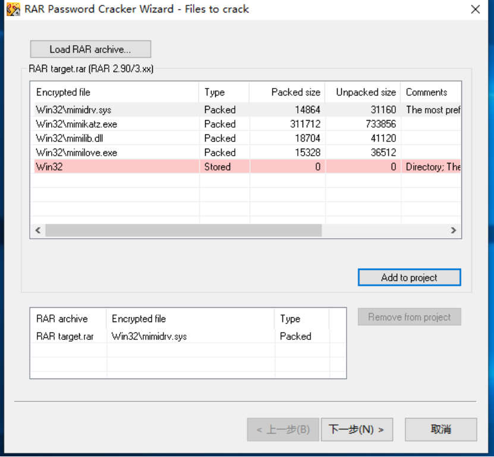Select the pink Win32 directory row
Viewport: 494px width, 457px height.
click(246, 166)
